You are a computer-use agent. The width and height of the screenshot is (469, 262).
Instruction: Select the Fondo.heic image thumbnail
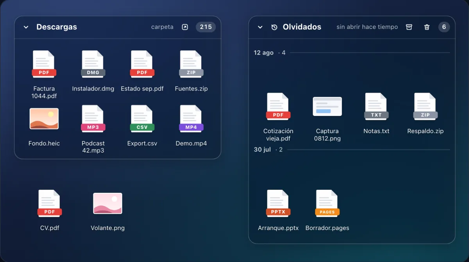[44, 119]
